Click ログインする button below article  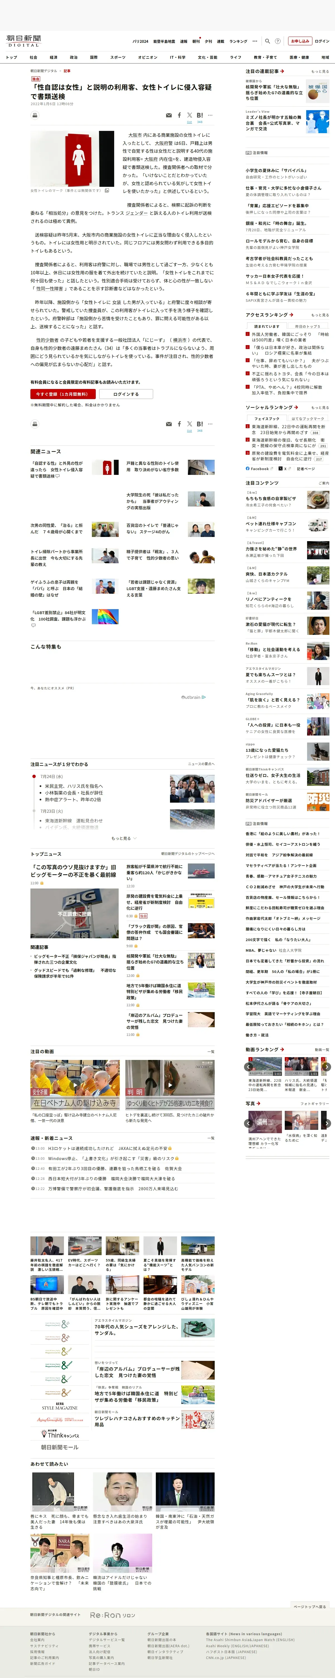pyautogui.click(x=126, y=394)
